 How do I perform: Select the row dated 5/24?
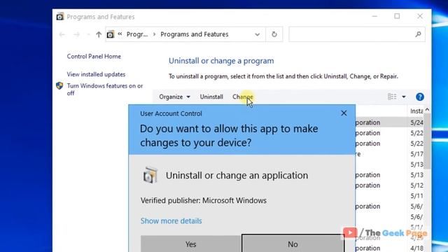point(389,122)
